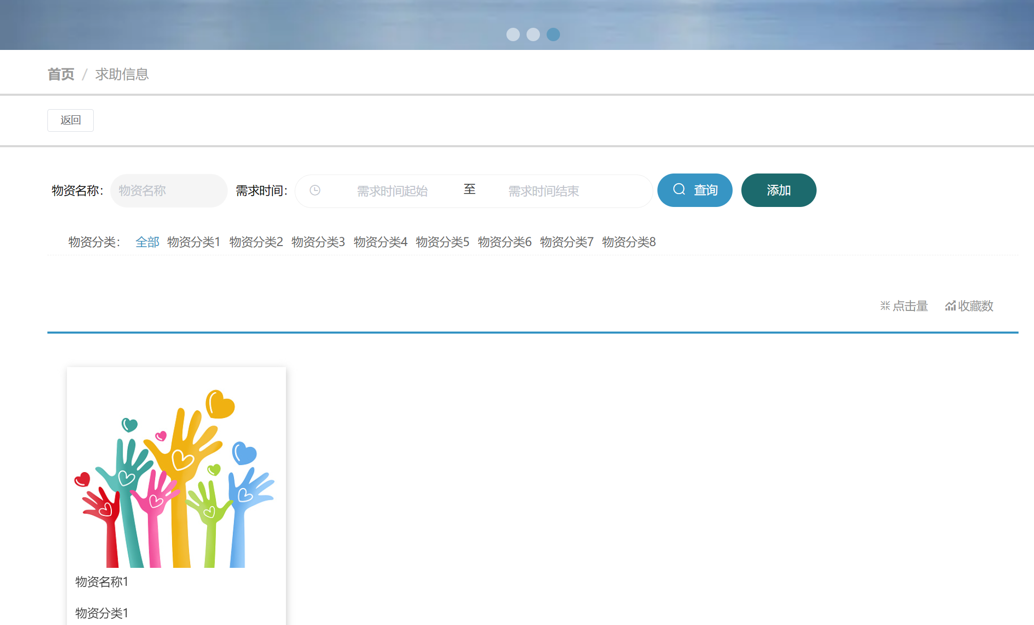Click the third carousel dot indicator
This screenshot has height=625, width=1034.
click(553, 34)
